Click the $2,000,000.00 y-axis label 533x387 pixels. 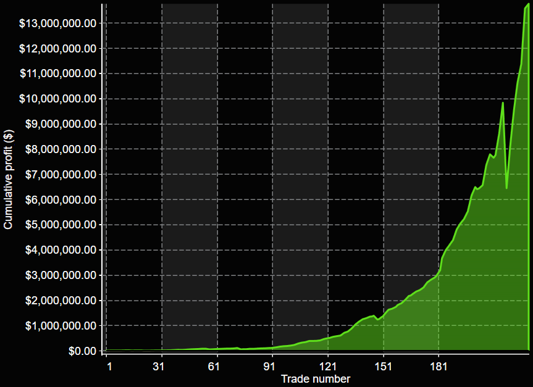click(x=61, y=301)
